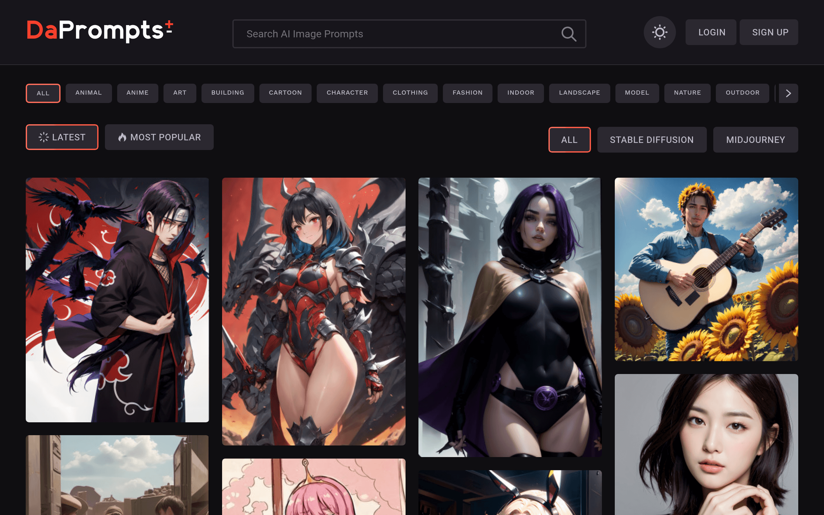Filter by the ANIME category
824x515 pixels.
tap(137, 93)
